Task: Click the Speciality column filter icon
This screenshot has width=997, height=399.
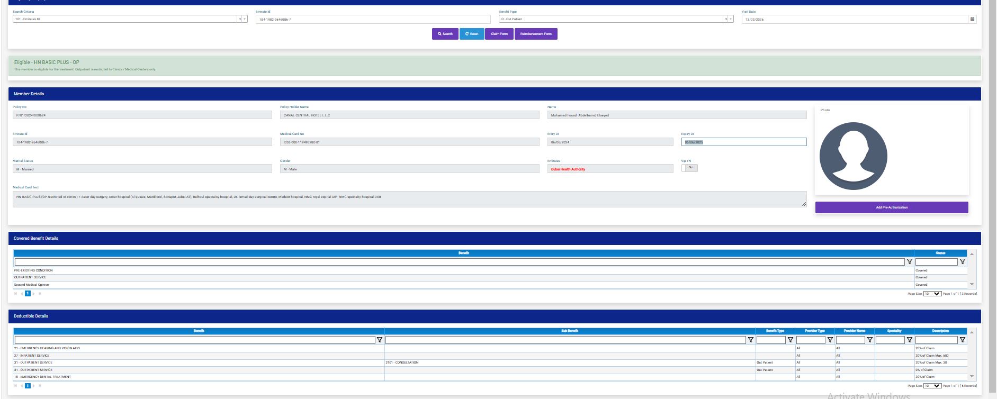Action: (910, 340)
